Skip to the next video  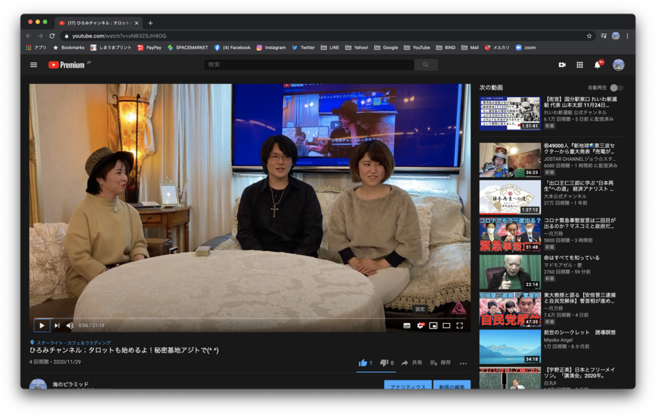click(57, 326)
